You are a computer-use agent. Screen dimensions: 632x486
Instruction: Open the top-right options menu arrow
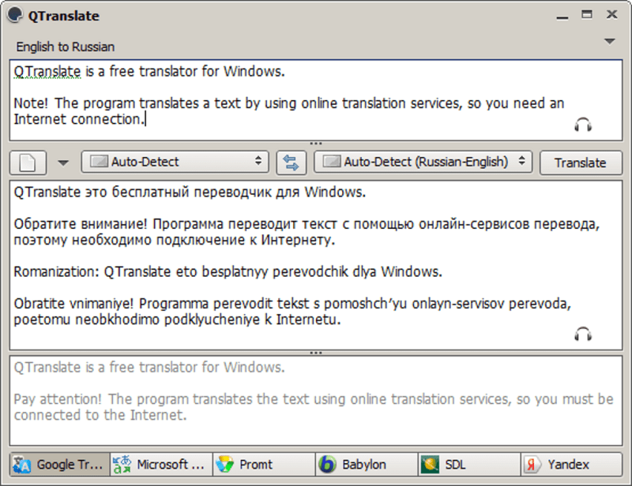(609, 41)
